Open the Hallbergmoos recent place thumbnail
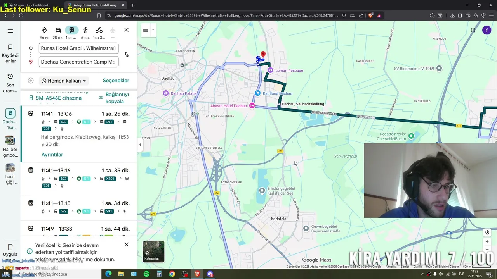The height and width of the screenshot is (279, 497). (10, 146)
